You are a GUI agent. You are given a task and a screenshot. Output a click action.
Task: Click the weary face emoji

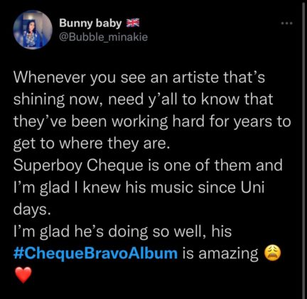point(272,253)
